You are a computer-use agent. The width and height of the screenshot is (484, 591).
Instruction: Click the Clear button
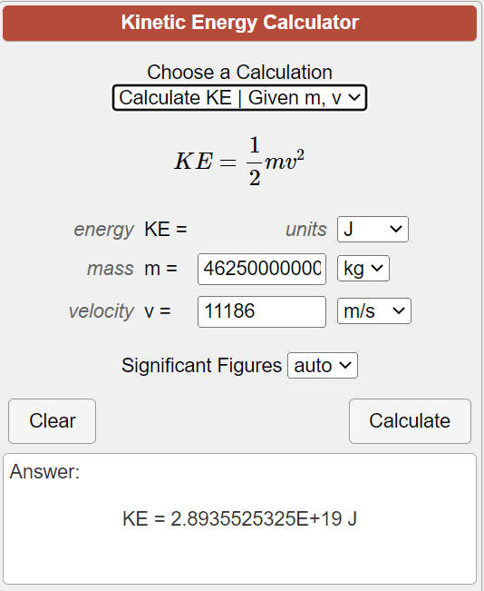coord(52,421)
